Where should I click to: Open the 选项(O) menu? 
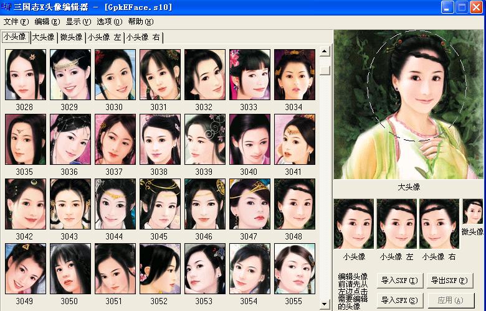(110, 22)
